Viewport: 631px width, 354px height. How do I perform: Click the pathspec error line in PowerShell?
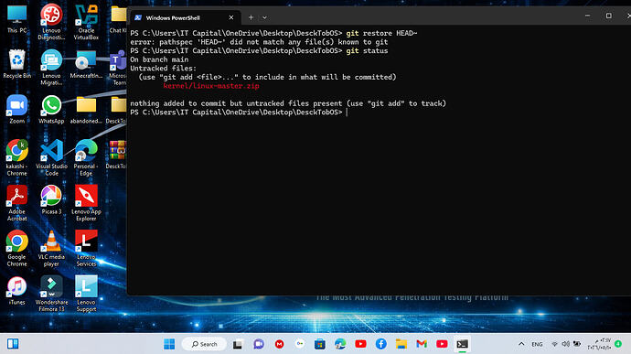(259, 42)
